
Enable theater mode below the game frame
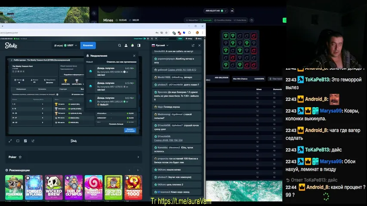[18, 141]
